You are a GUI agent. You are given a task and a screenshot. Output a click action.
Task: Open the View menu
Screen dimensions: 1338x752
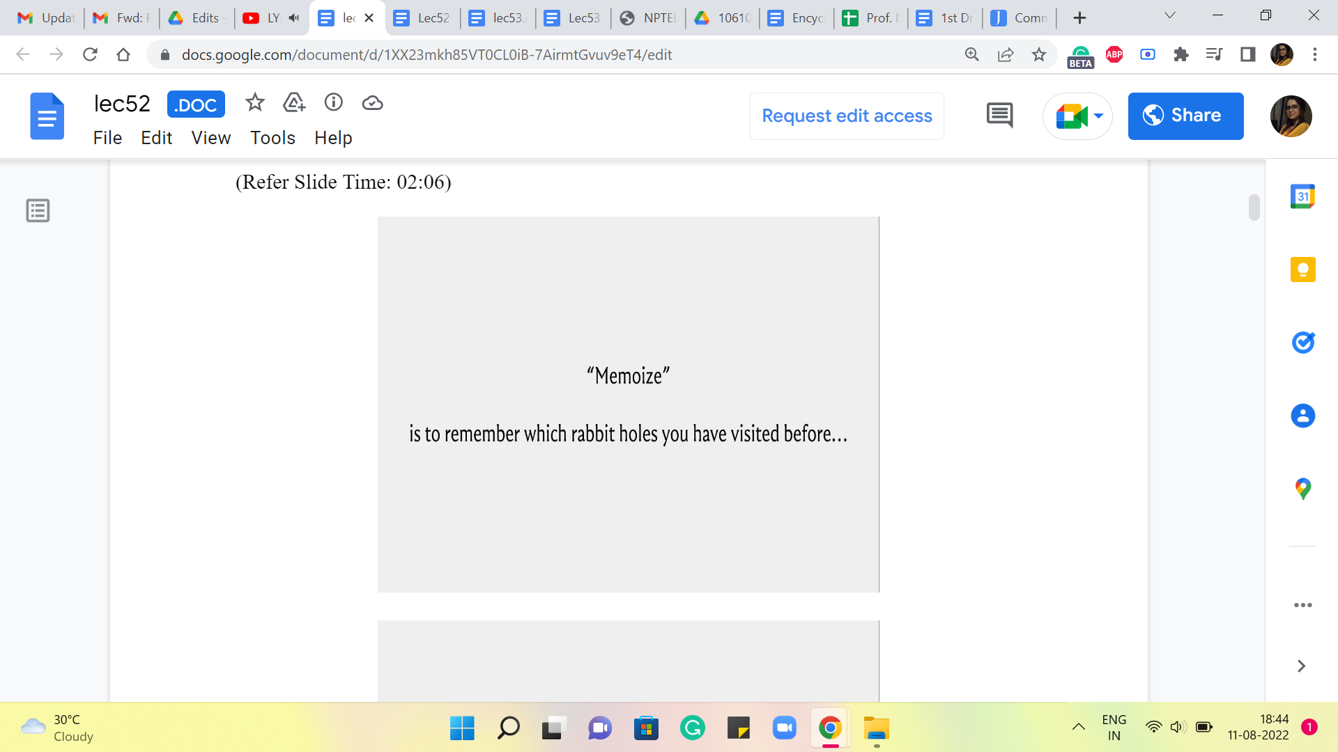click(210, 138)
